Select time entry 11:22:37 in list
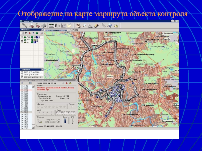Screen dimensions: 202x151 pos(25,90)
